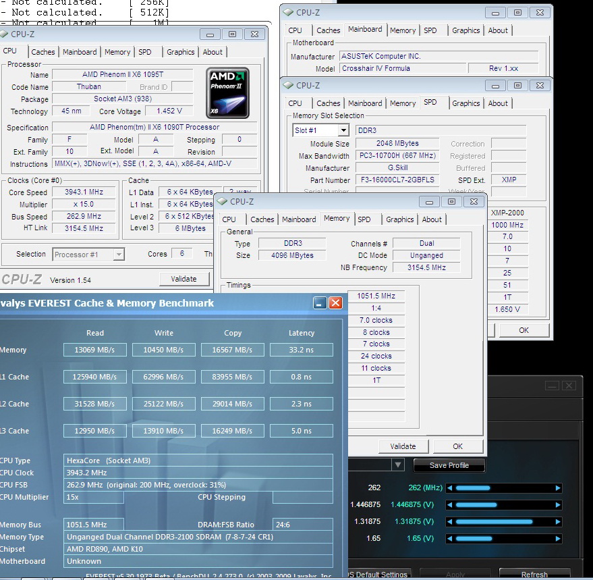Image resolution: width=593 pixels, height=580 pixels.
Task: Click the Package value 'Socket AM3 (938)'
Action: pos(123,99)
